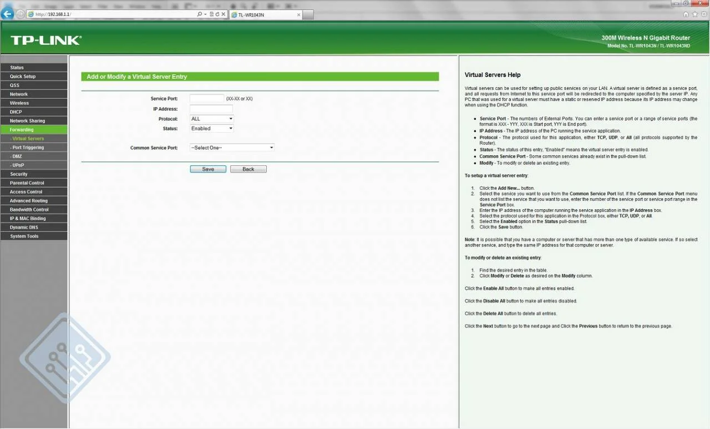Click the 'Click the Add New... button.' help step
Screen dimensions: 710x429
pyautogui.click(x=508, y=188)
